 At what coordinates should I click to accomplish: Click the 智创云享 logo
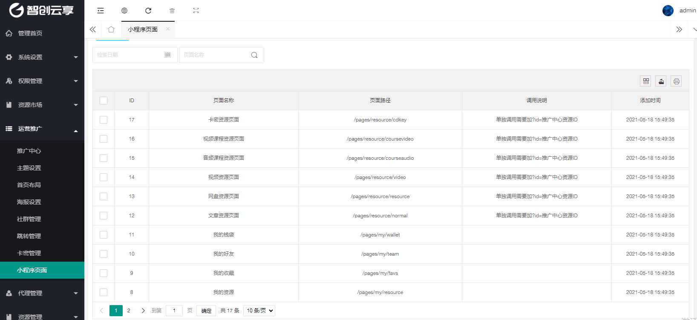click(x=41, y=10)
